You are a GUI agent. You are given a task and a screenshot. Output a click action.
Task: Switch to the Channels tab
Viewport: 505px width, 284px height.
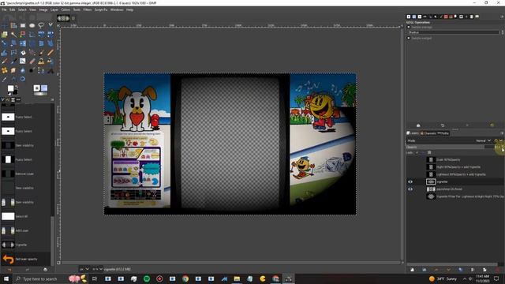(428, 133)
